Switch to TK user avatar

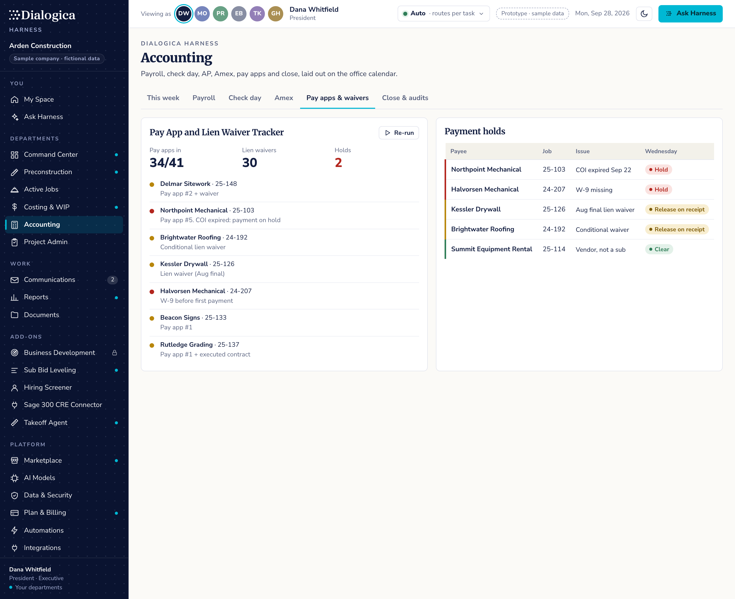coord(257,14)
